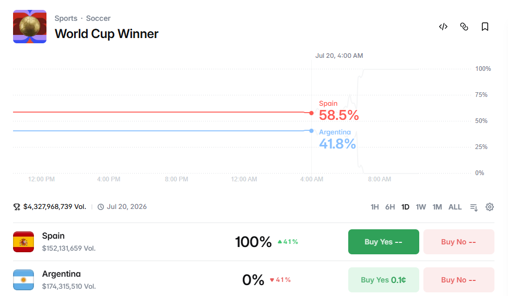Select the 1H chart timeframe
Image resolution: width=508 pixels, height=296 pixels.
tap(374, 207)
